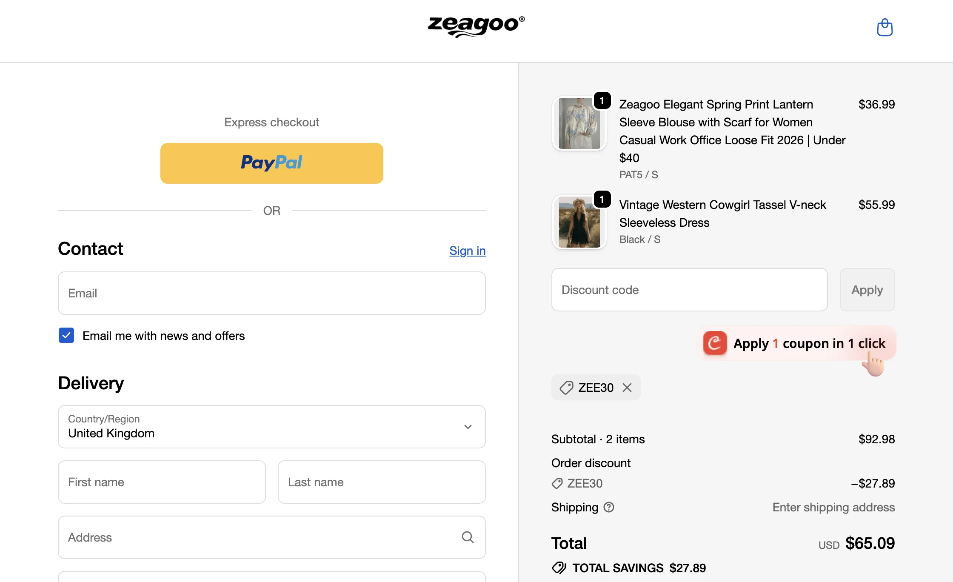Screen dimensions: 953x582
Task: Click the Apply discount button
Action: tap(867, 290)
